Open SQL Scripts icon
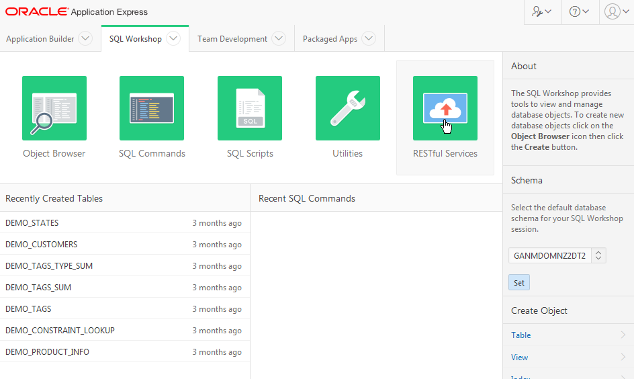Image resolution: width=634 pixels, height=379 pixels. (x=250, y=108)
